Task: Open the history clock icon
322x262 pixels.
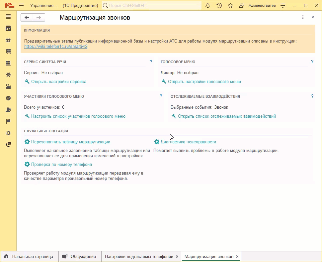Action: click(x=219, y=6)
